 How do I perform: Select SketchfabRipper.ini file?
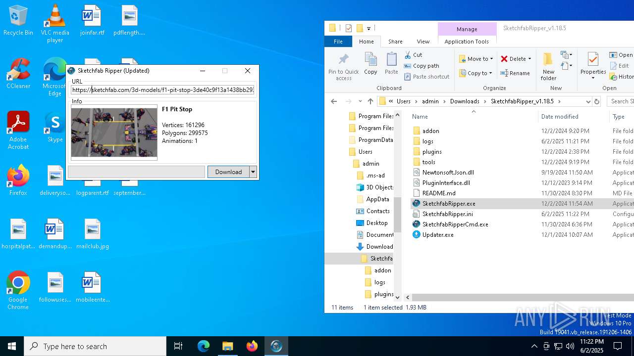tap(447, 214)
